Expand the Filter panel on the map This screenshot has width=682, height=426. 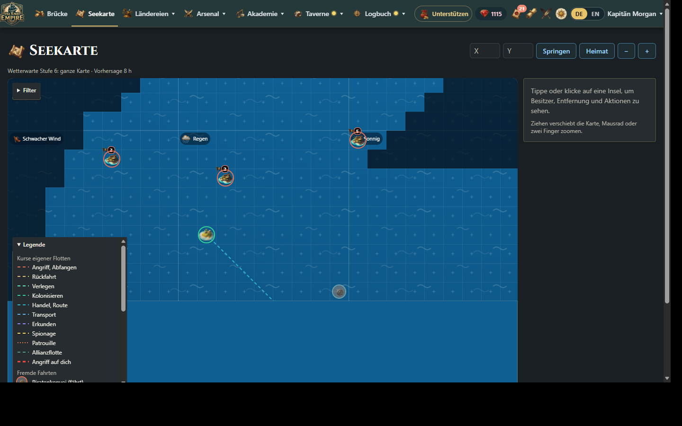(x=27, y=90)
